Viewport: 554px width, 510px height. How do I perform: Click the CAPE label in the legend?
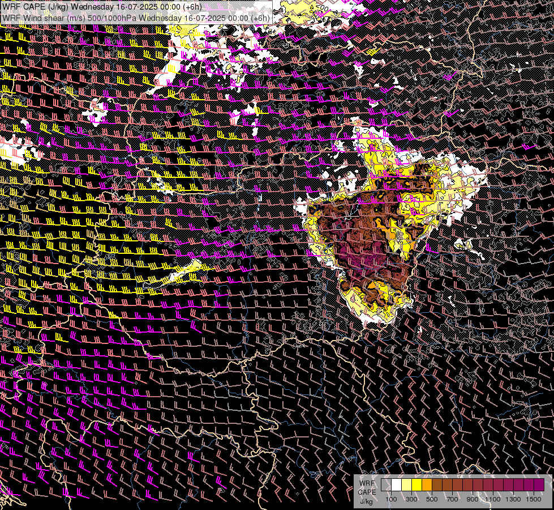(x=367, y=492)
